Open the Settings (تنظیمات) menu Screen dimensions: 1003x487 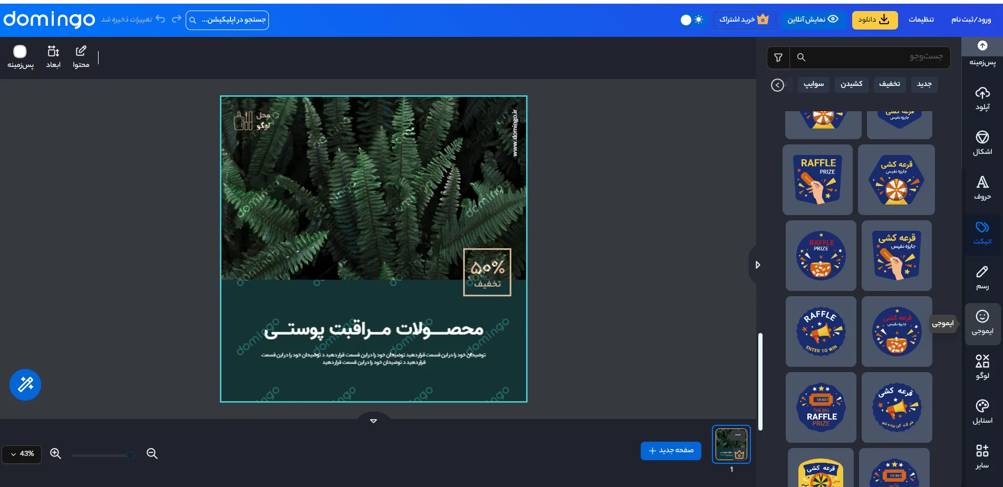(921, 20)
